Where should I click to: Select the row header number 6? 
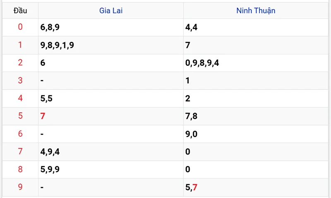(x=20, y=134)
